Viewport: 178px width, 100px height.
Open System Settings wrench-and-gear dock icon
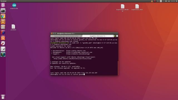[x=3, y=44]
